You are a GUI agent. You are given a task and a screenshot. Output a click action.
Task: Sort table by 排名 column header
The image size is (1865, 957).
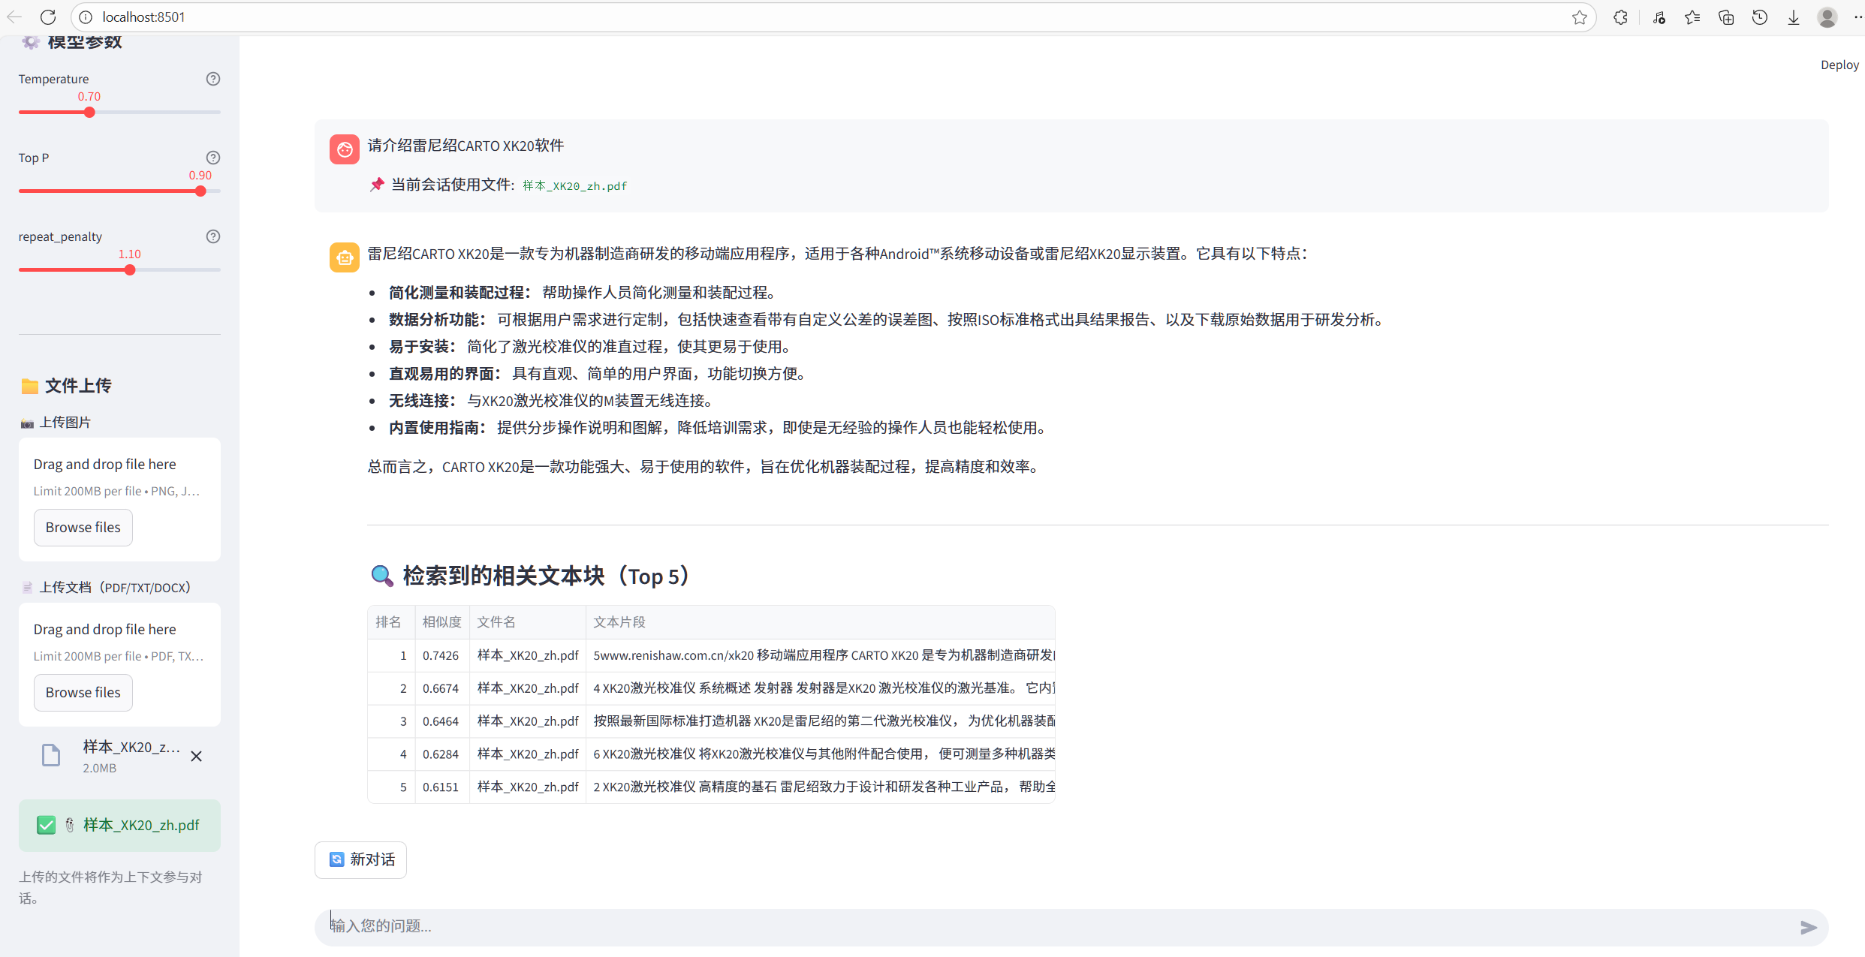click(x=391, y=622)
